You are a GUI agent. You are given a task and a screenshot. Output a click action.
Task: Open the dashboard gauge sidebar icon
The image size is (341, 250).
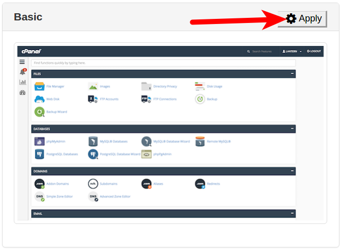22,93
